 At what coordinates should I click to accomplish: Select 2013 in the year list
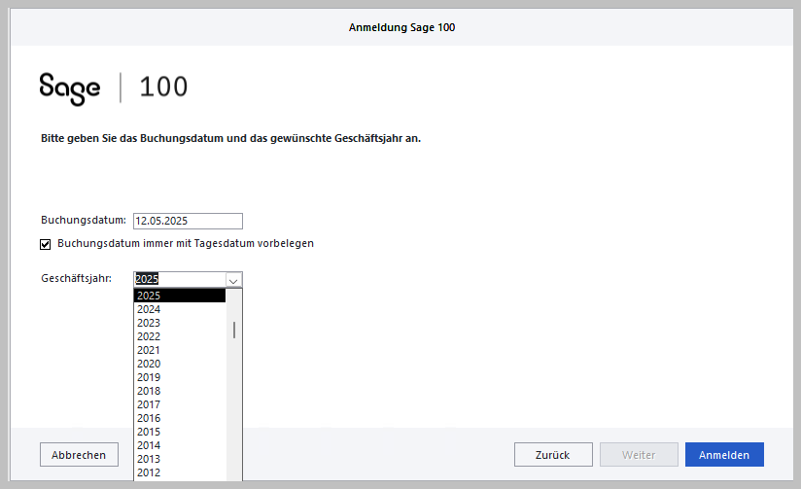[x=179, y=459]
